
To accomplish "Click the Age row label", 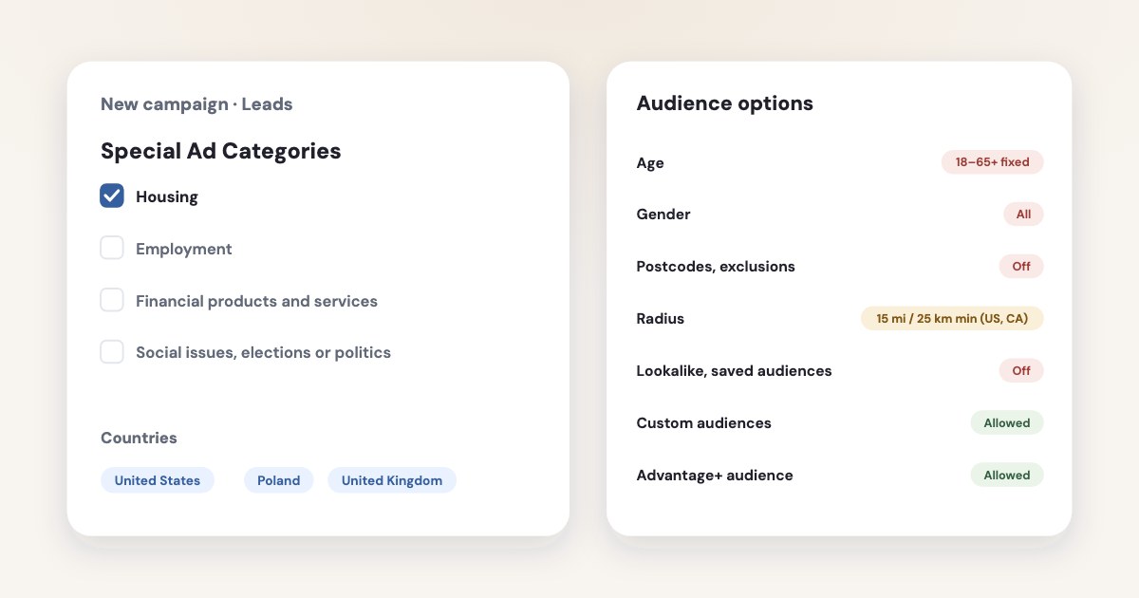I will click(650, 163).
